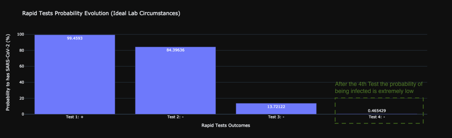The image size is (452, 138).
Task: Click the 0.465429 value label
Action: click(377, 111)
